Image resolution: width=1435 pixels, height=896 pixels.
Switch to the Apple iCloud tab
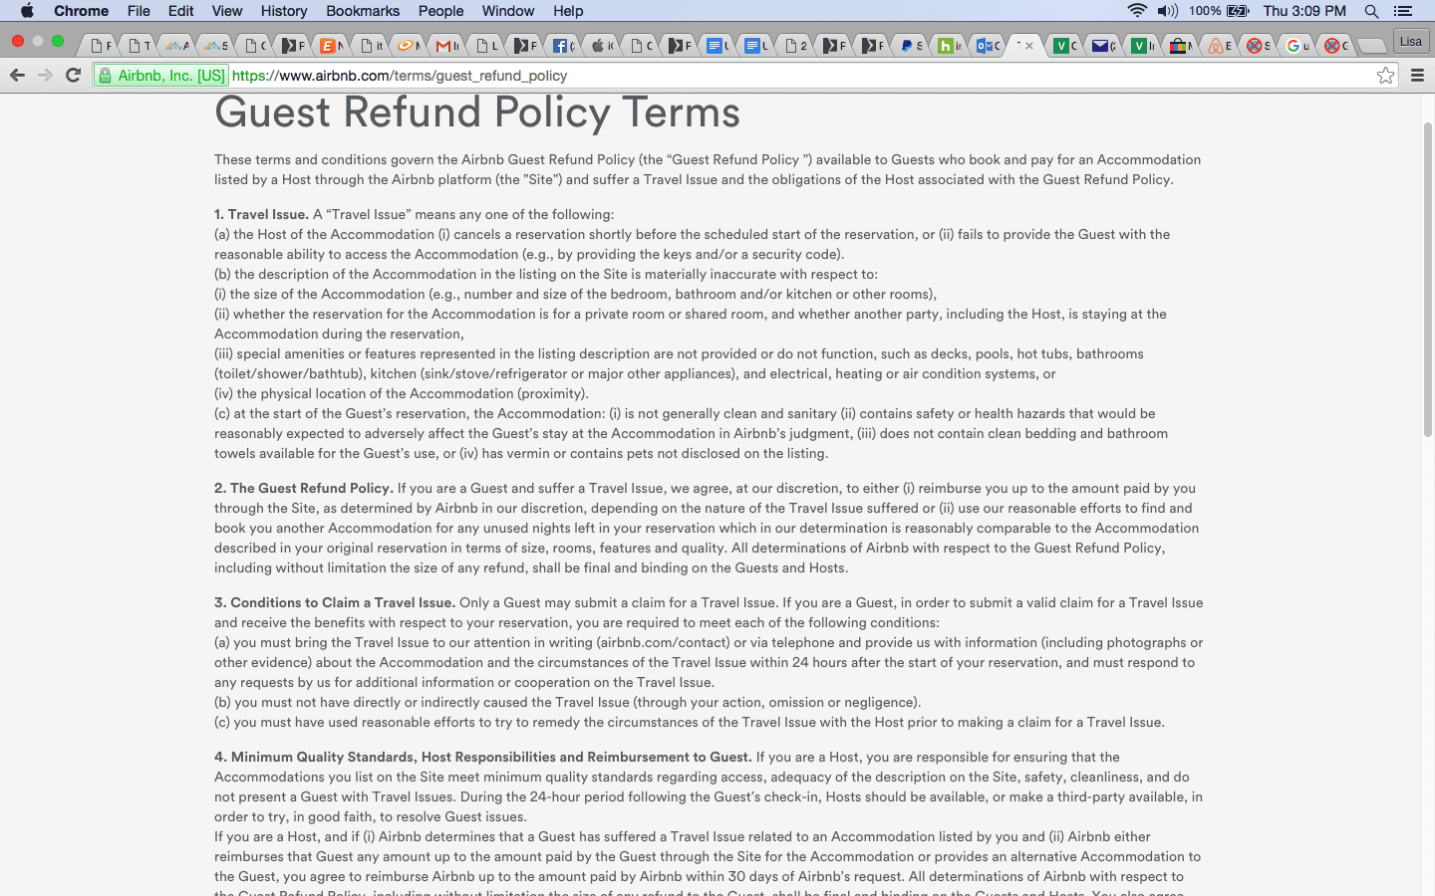pyautogui.click(x=601, y=46)
